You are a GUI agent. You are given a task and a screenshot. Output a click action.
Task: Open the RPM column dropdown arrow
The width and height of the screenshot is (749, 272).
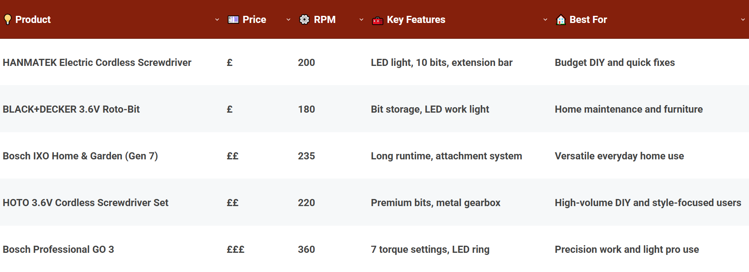pyautogui.click(x=361, y=20)
